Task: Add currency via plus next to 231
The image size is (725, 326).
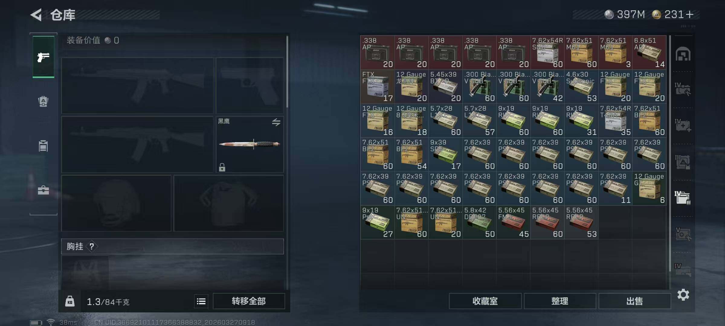Action: [690, 14]
